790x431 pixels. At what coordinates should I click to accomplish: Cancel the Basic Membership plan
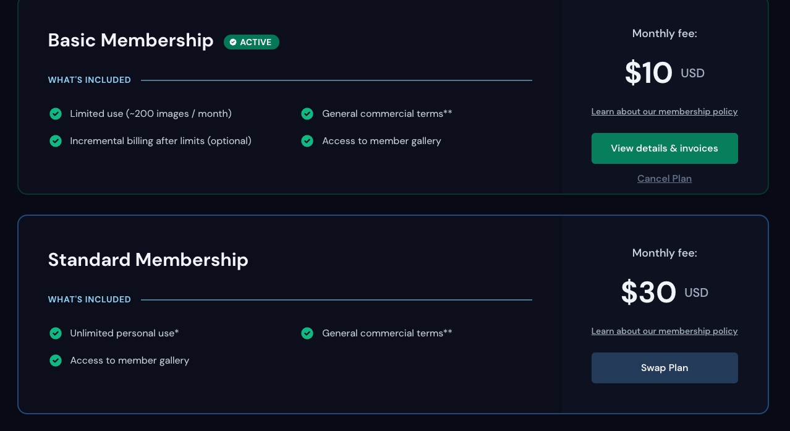tap(665, 179)
